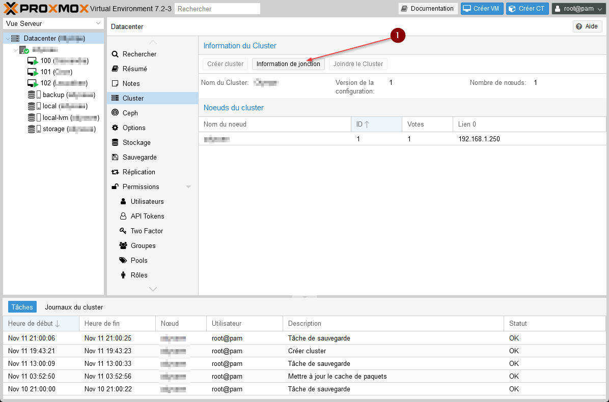Viewport: 609px width, 402px height.
Task: Click the VM 100 monitor icon
Action: (33, 61)
